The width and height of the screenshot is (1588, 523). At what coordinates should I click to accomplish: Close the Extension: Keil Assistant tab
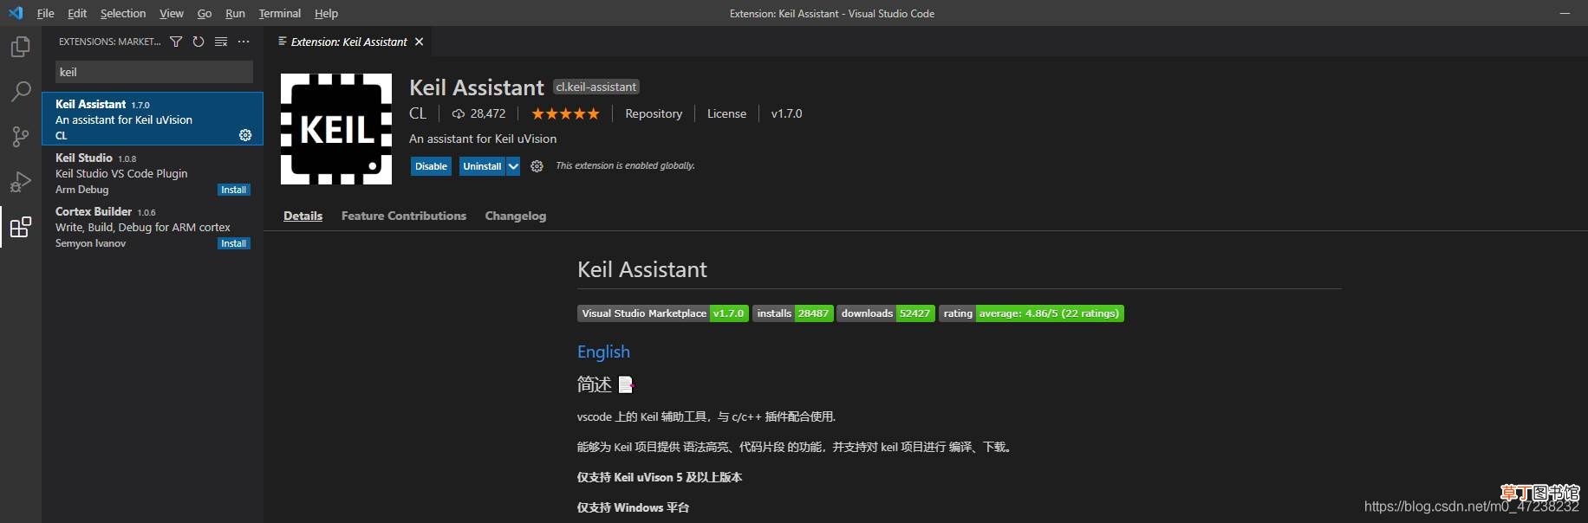[420, 42]
